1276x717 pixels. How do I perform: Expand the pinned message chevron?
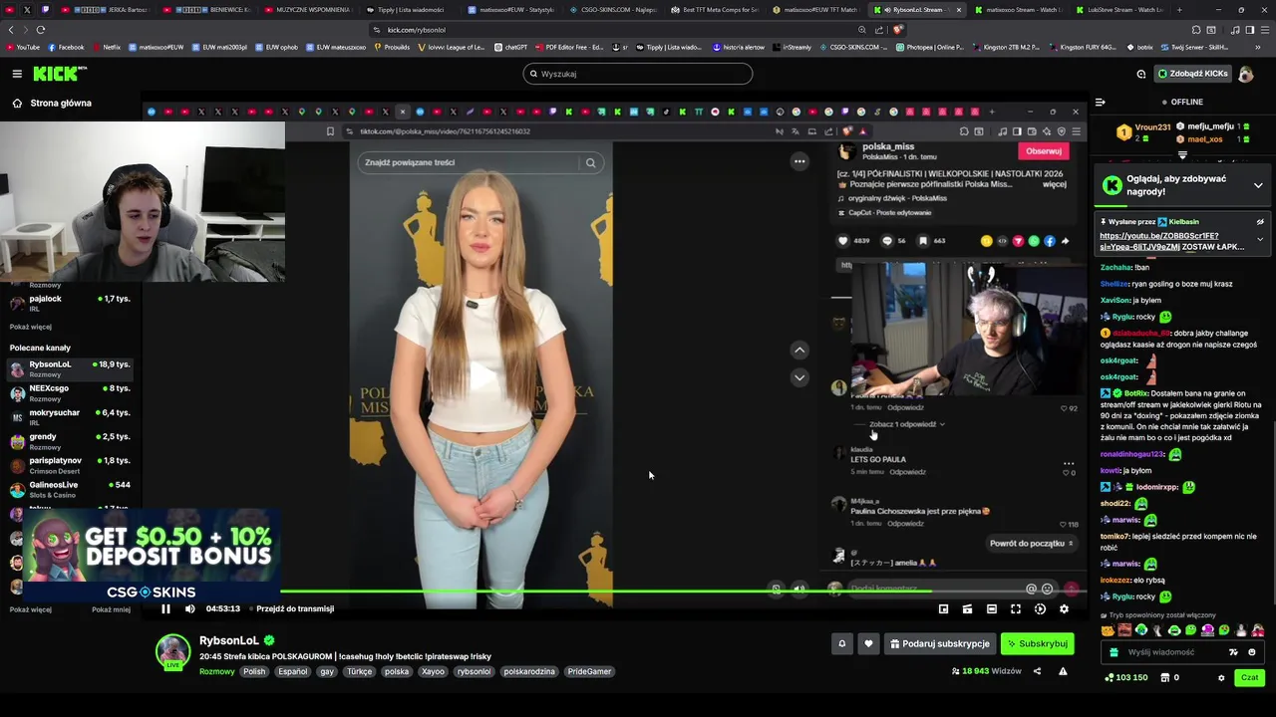pyautogui.click(x=1260, y=239)
